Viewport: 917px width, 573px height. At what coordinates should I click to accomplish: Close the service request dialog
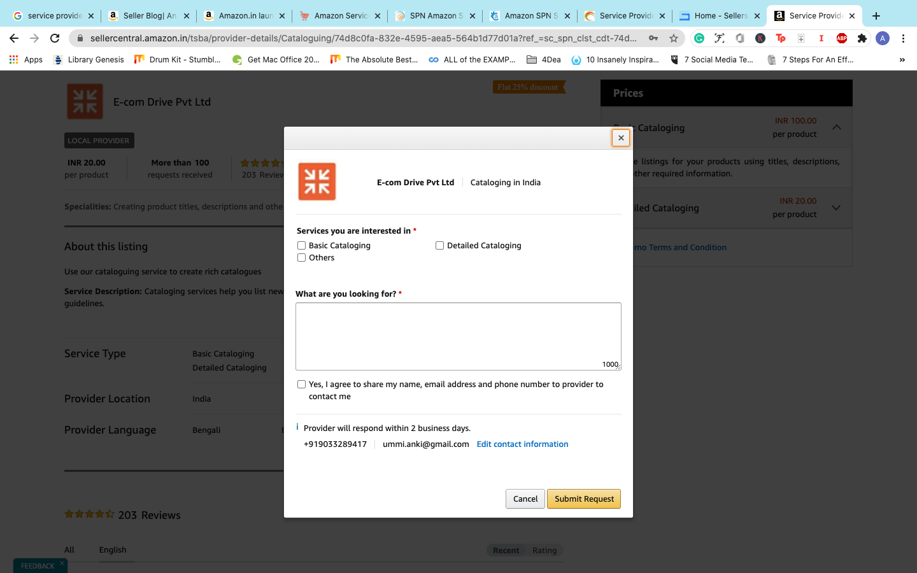pyautogui.click(x=621, y=138)
